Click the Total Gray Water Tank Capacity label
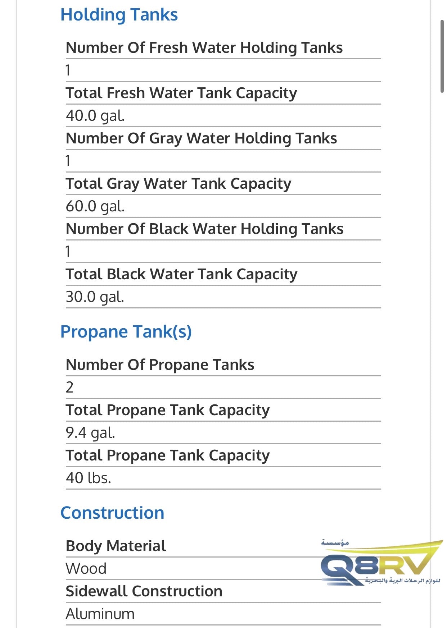447x628 pixels. click(179, 184)
